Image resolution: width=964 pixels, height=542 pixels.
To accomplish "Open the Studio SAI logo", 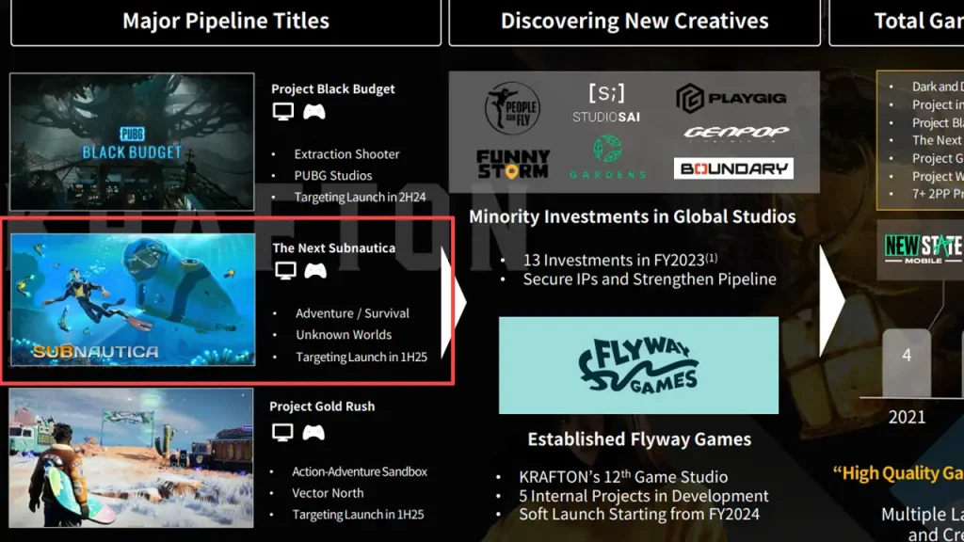I will 606,103.
